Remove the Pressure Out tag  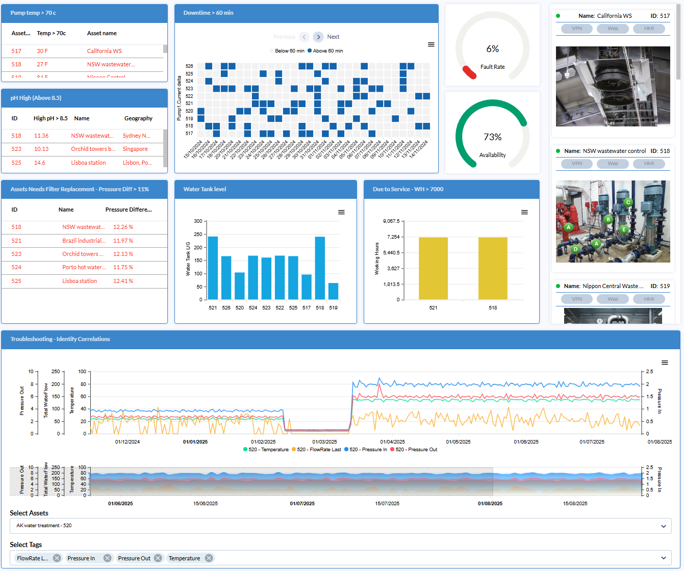pos(158,558)
